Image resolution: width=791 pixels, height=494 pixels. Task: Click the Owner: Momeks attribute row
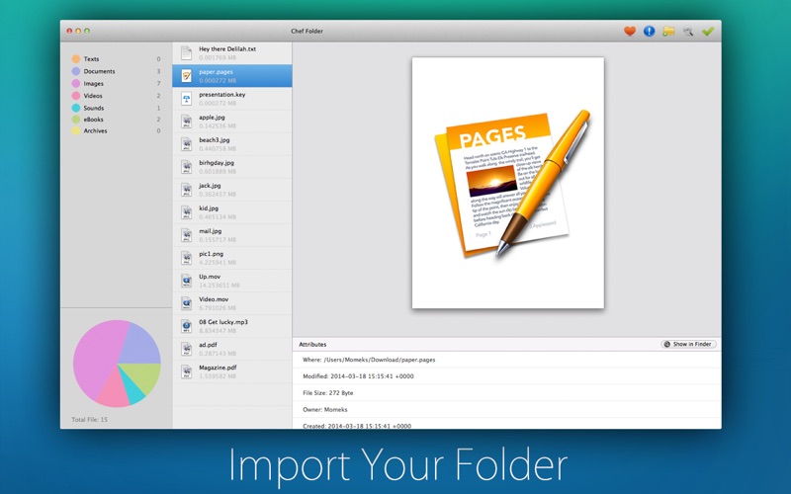coord(506,409)
